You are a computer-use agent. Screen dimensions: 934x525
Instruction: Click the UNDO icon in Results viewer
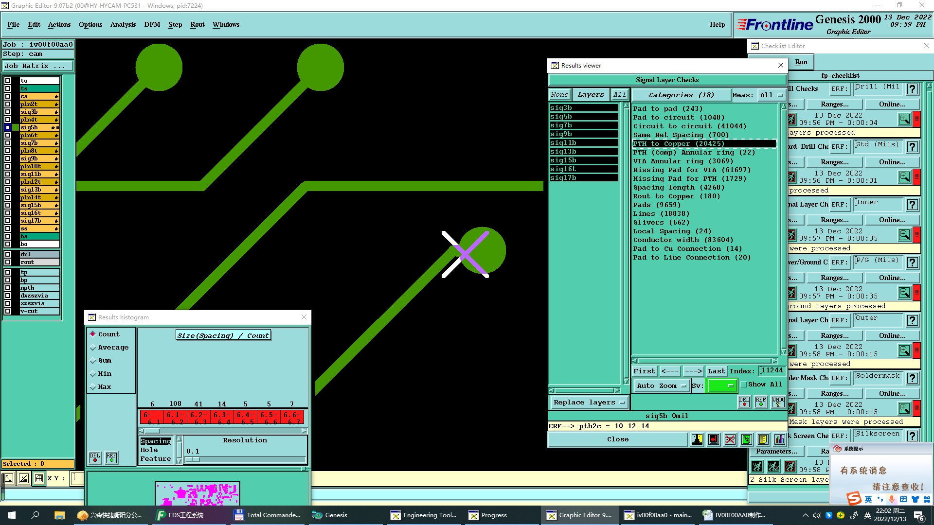point(778,402)
